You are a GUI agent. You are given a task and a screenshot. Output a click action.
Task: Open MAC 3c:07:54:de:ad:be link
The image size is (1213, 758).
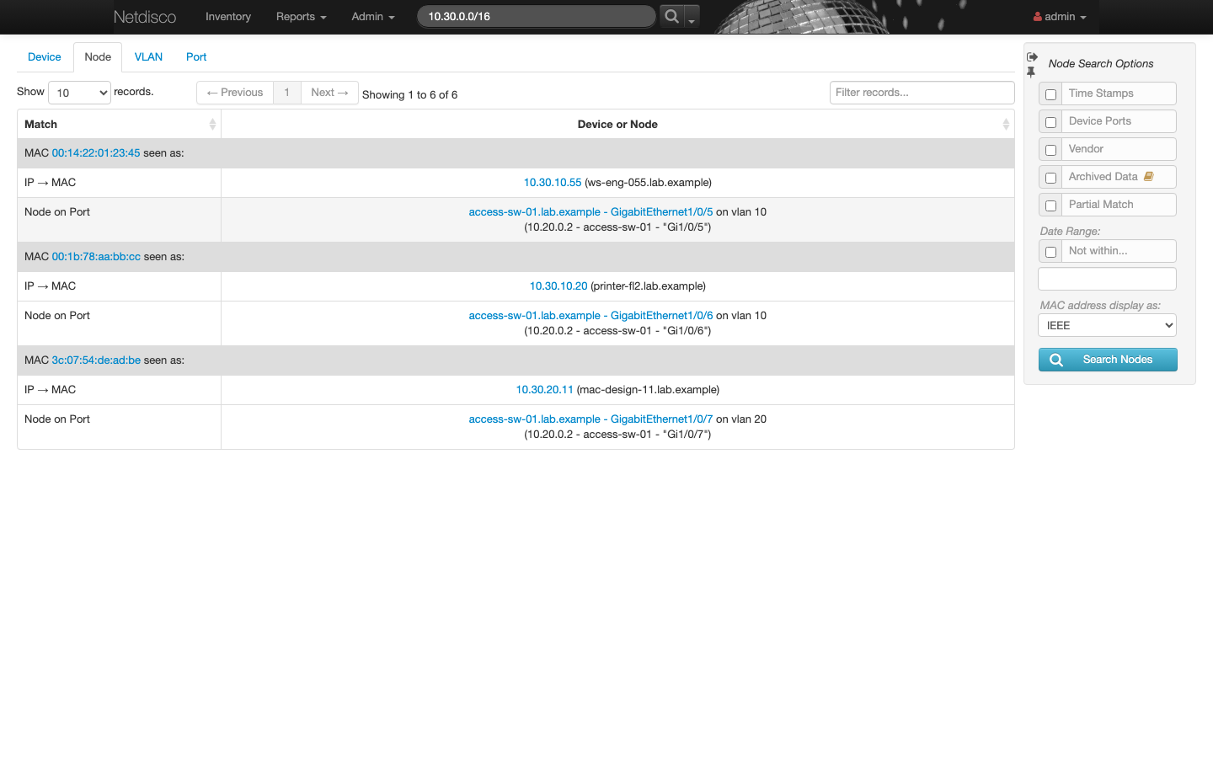click(x=96, y=360)
